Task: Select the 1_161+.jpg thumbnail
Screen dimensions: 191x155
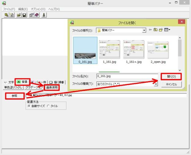Action: 134,52
